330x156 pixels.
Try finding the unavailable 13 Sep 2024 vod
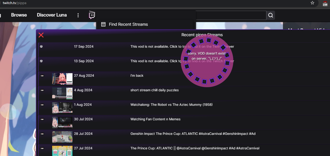pos(182,61)
